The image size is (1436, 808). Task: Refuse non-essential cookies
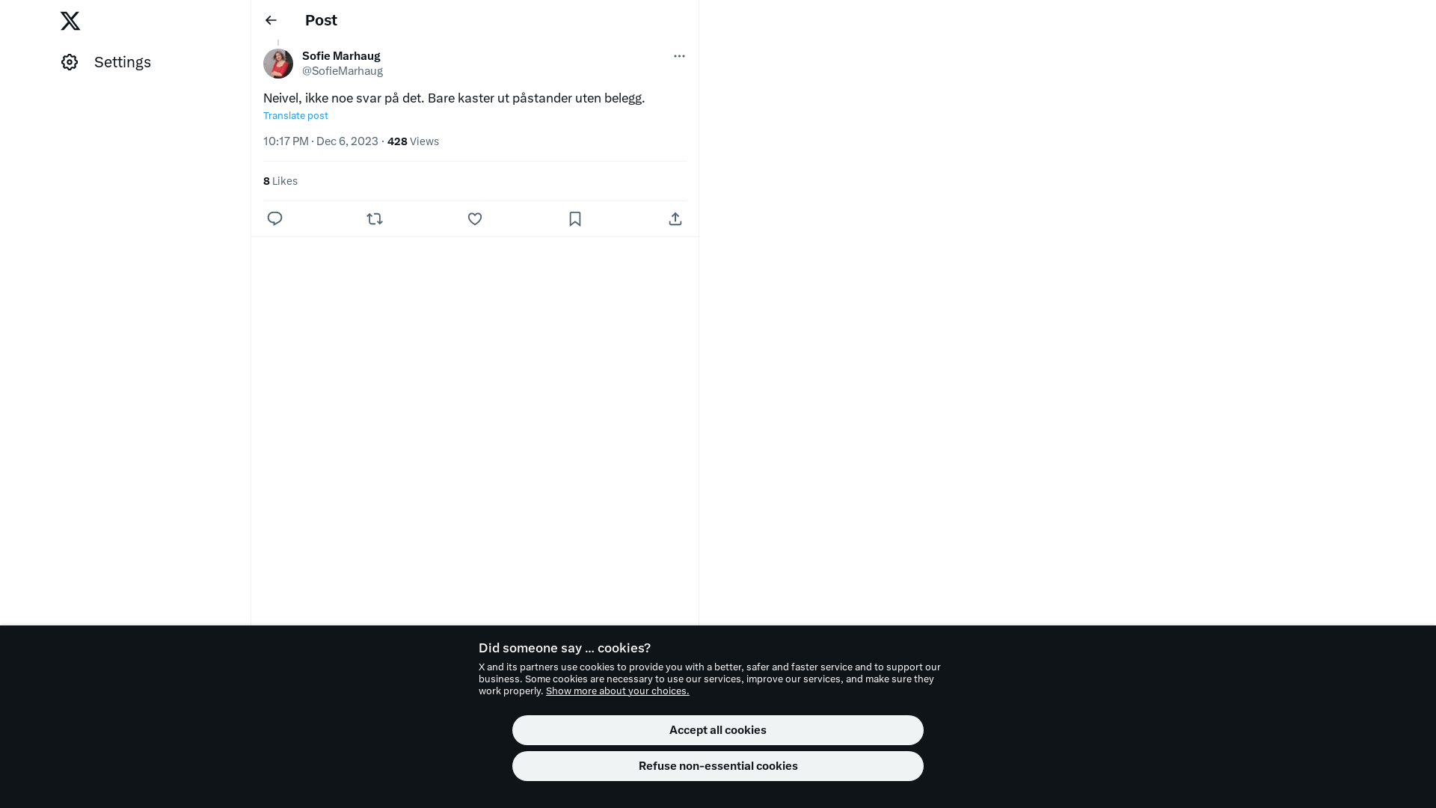click(x=718, y=766)
